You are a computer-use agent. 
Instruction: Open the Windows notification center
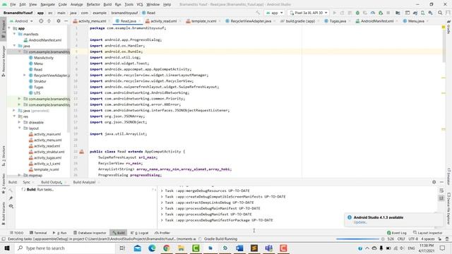click(x=443, y=248)
